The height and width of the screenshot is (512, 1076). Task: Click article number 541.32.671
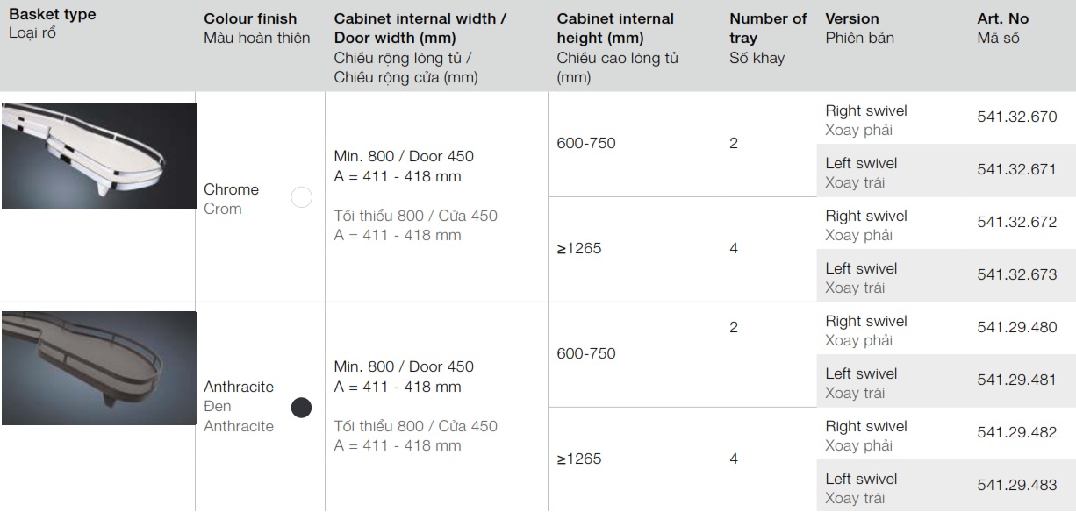click(1016, 169)
